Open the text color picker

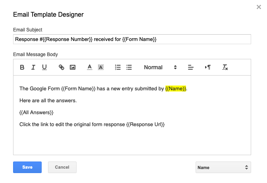click(x=90, y=67)
